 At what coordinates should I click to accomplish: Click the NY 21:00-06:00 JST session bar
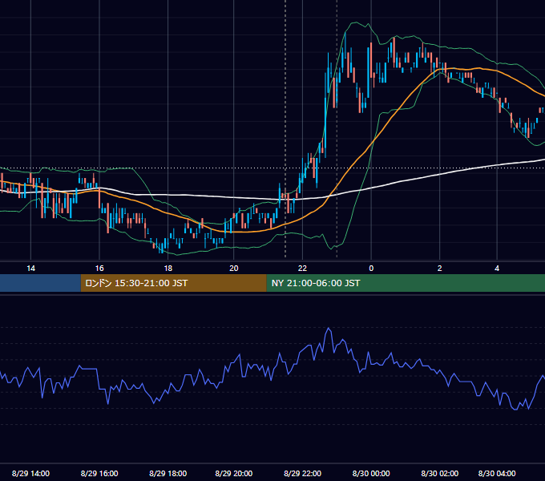click(x=406, y=283)
